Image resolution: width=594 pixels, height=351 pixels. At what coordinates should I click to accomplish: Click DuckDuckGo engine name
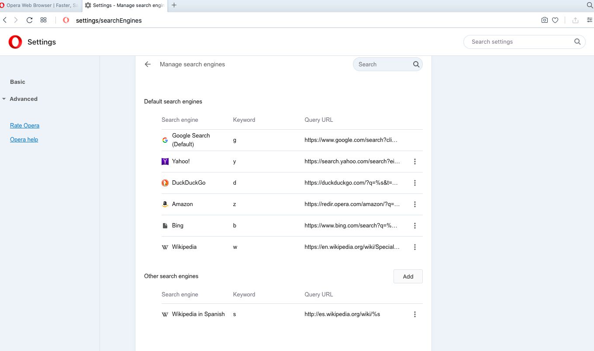point(189,182)
